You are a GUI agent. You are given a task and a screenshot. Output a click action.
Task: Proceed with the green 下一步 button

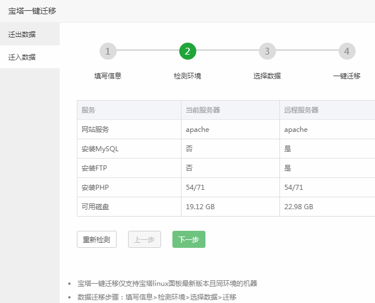point(189,239)
